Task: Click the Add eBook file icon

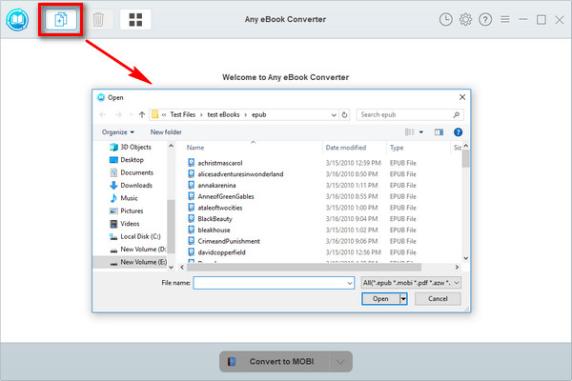Action: [61, 19]
